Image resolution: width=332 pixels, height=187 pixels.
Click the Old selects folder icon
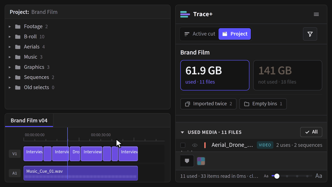(18, 88)
